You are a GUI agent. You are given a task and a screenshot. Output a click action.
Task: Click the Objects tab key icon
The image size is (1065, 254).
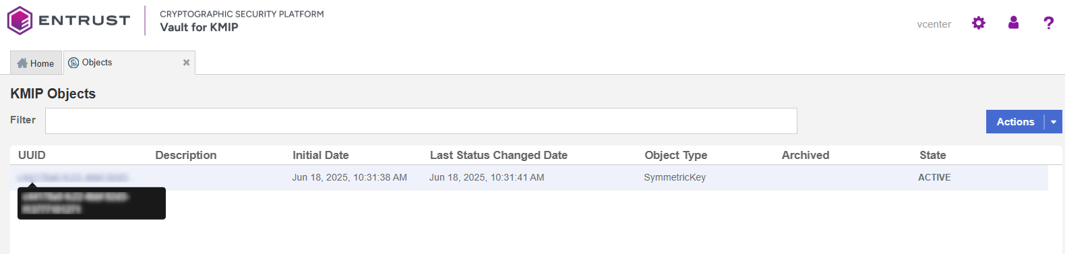click(x=73, y=63)
